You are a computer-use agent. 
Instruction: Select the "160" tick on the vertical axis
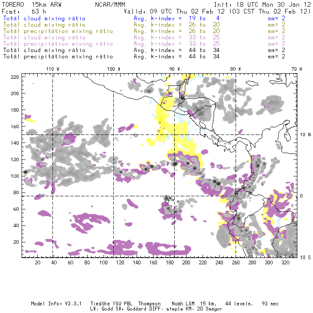(15, 126)
